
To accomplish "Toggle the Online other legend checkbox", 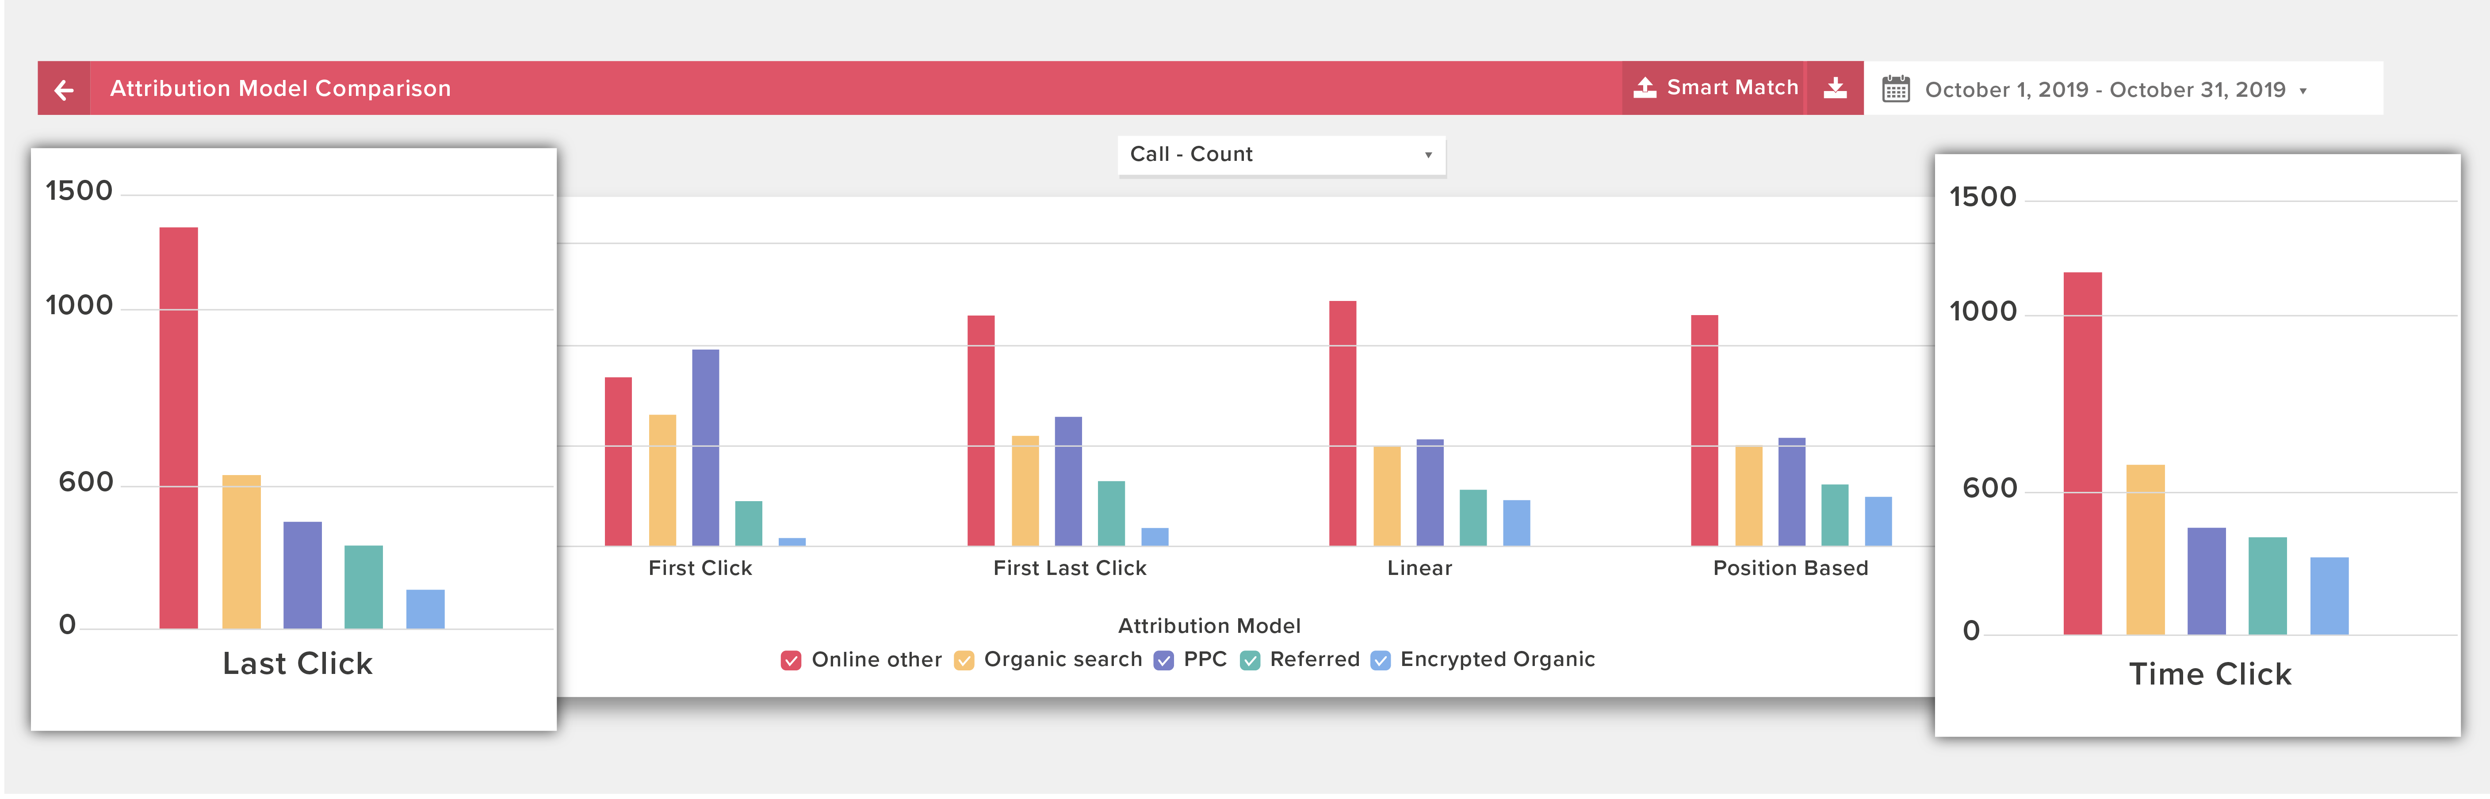I will (x=791, y=661).
